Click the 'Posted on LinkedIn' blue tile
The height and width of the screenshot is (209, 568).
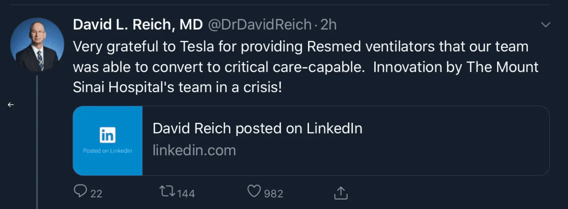coord(107,141)
